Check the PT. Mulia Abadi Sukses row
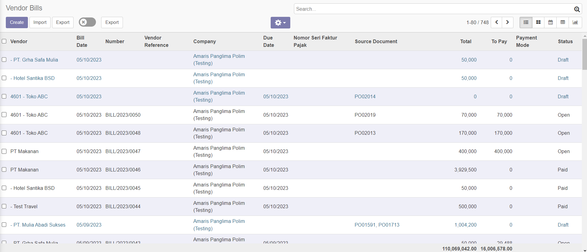The height and width of the screenshot is (252, 587). click(x=4, y=224)
